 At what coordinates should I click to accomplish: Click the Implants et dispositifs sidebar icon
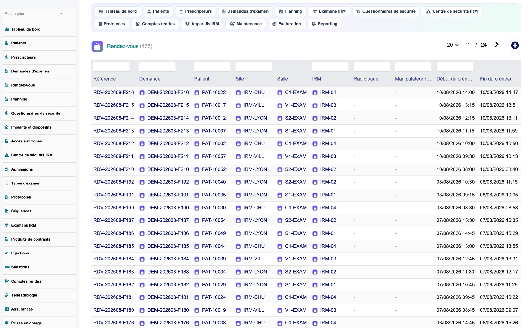coord(7,127)
